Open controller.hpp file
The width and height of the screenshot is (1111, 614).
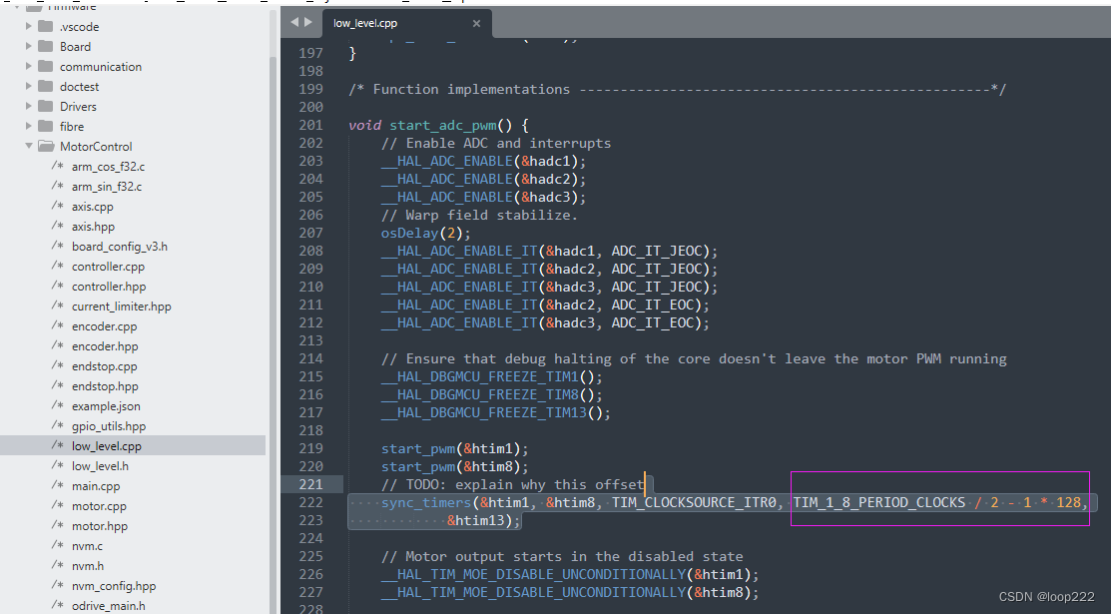click(109, 286)
